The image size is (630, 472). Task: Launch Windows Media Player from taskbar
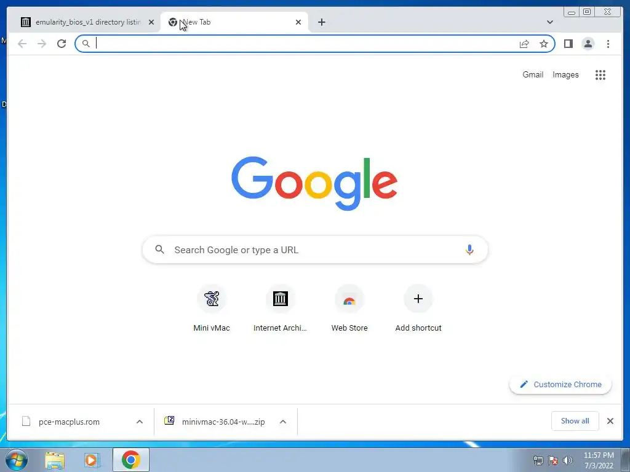92,460
